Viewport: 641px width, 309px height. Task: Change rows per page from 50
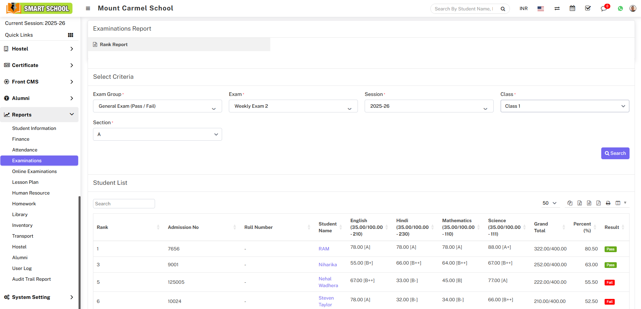coord(549,203)
